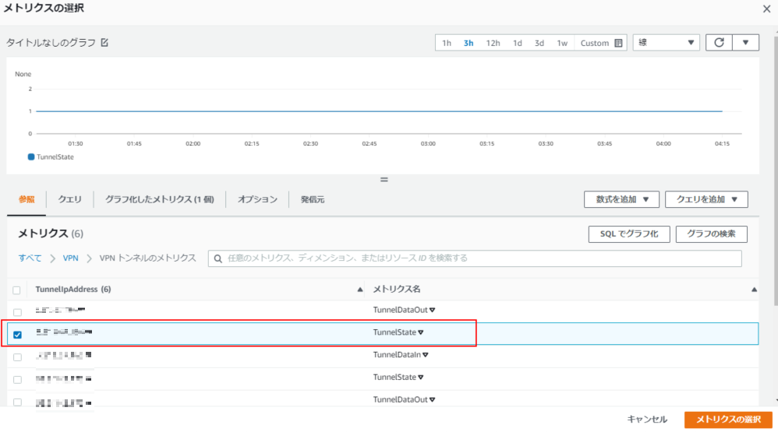The width and height of the screenshot is (778, 432).
Task: Open the クエリを追加 dropdown
Action: (706, 199)
